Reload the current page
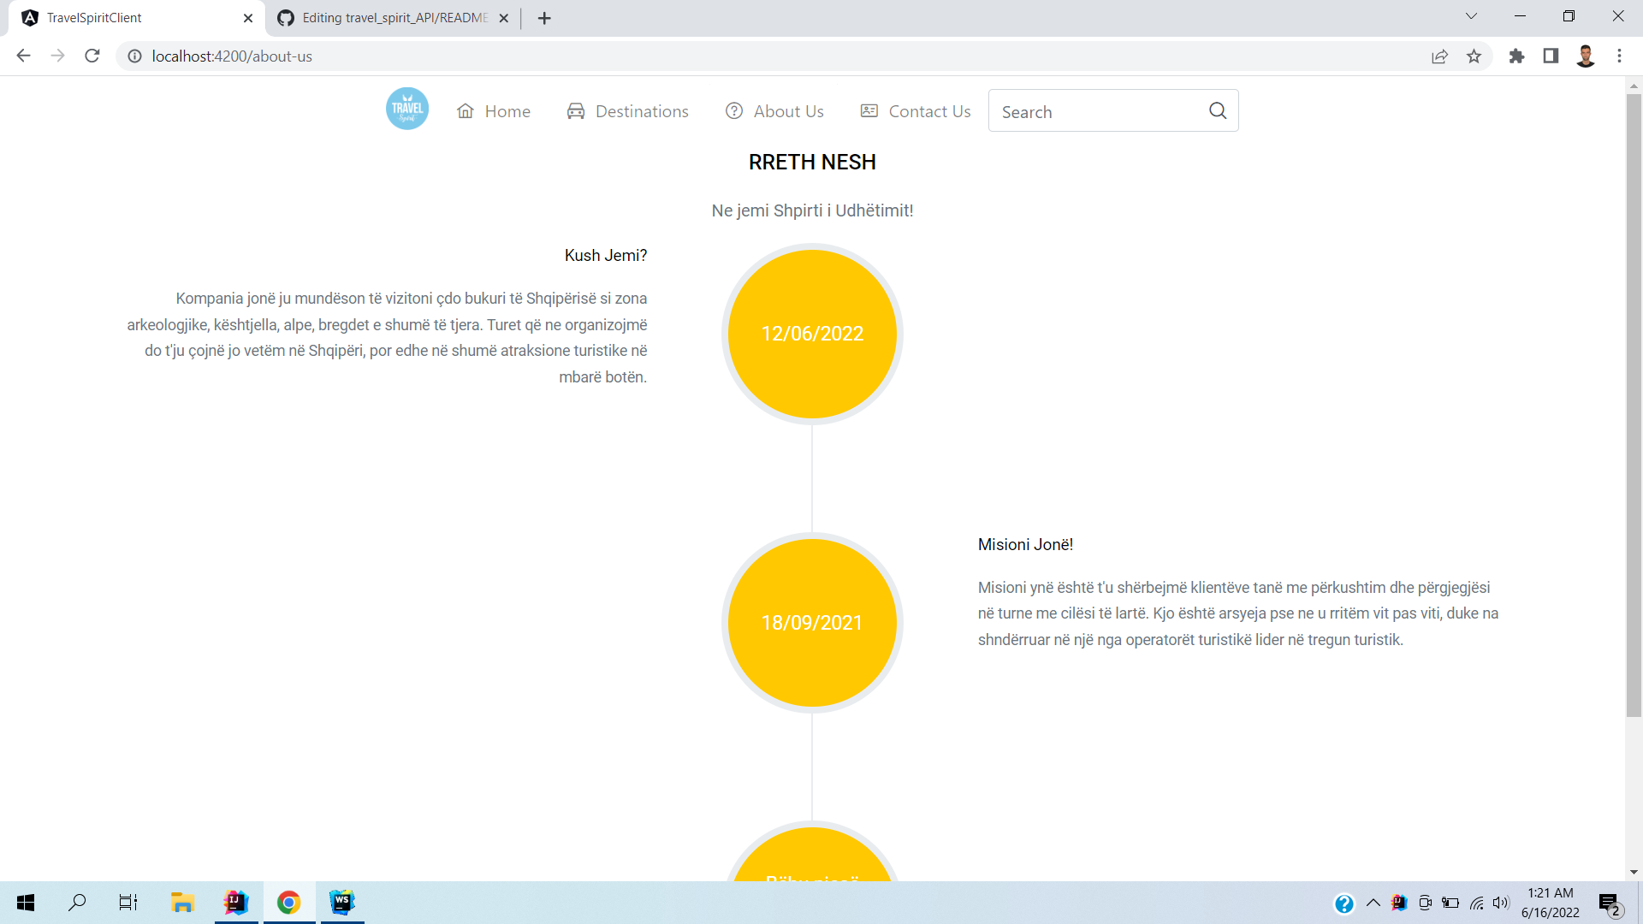The width and height of the screenshot is (1643, 924). [92, 56]
